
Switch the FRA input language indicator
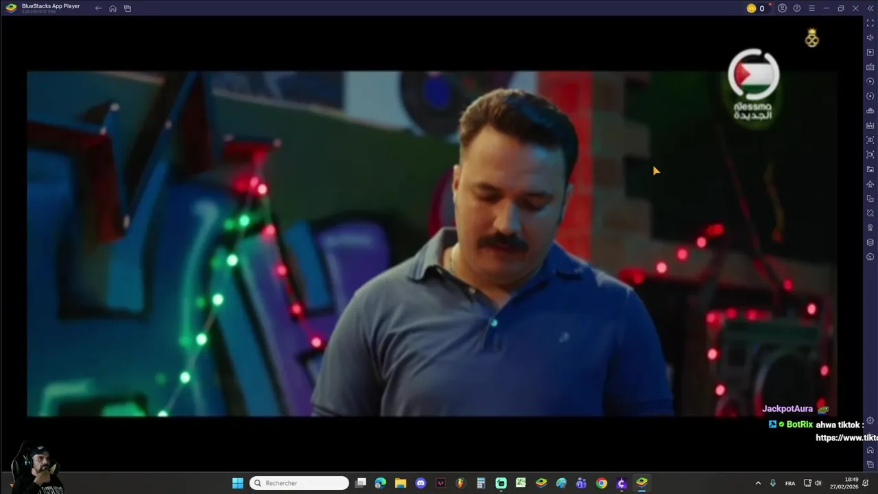click(790, 483)
